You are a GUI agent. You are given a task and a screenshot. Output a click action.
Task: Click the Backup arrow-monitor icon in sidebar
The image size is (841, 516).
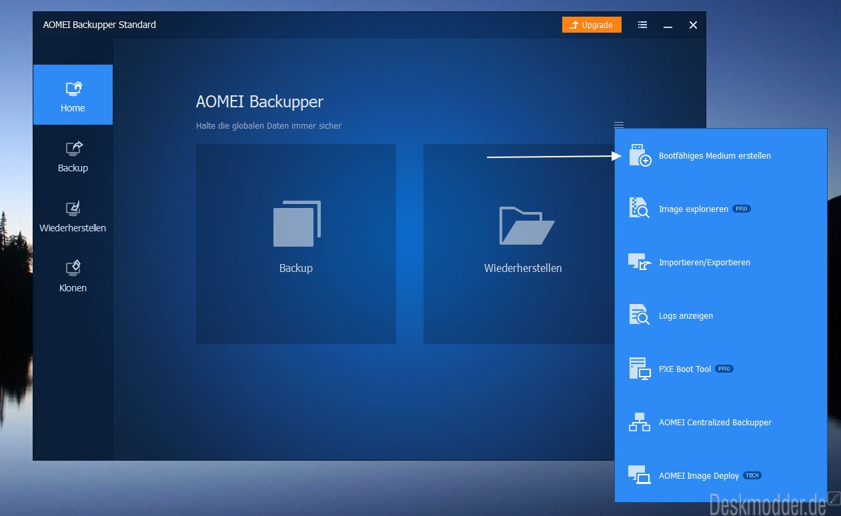tap(73, 149)
